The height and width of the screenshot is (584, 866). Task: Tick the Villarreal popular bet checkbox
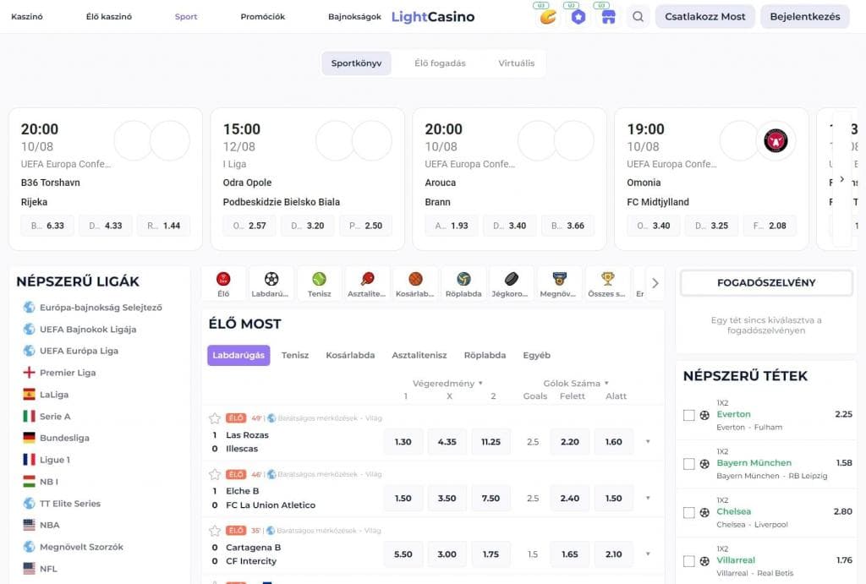coord(688,561)
